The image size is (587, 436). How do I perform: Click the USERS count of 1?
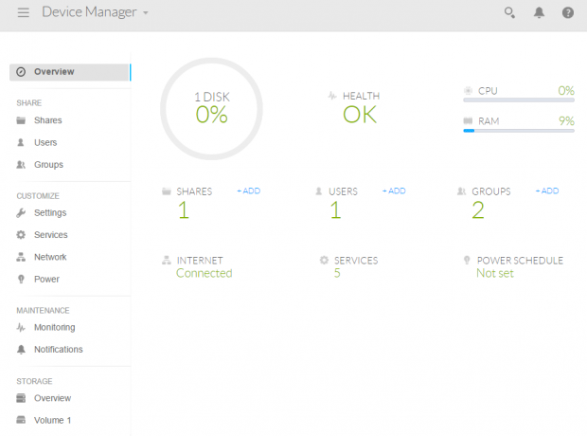pos(335,209)
